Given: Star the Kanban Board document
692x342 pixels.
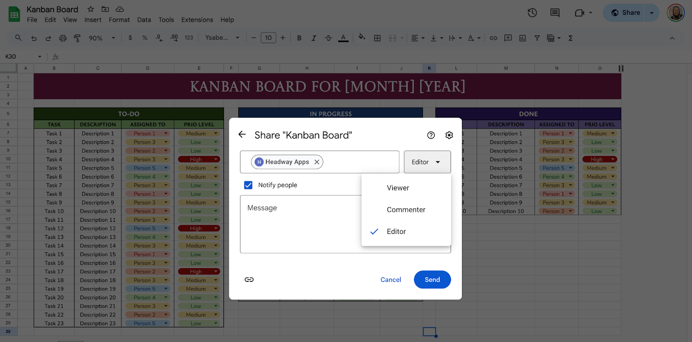Looking at the screenshot, I should (90, 9).
